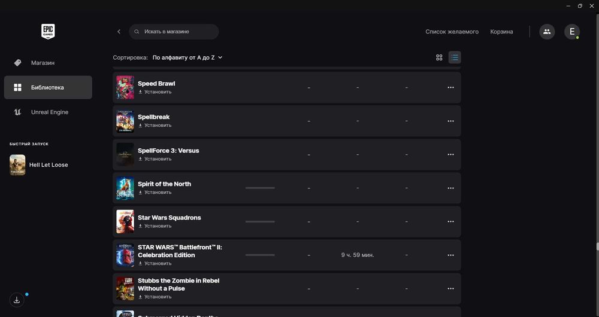The image size is (599, 317).
Task: Click the Unreal Engine sidebar icon
Action: point(17,112)
